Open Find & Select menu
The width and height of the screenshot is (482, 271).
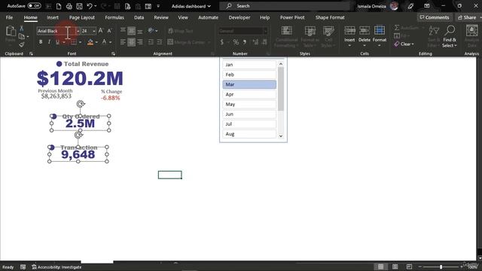(x=450, y=37)
